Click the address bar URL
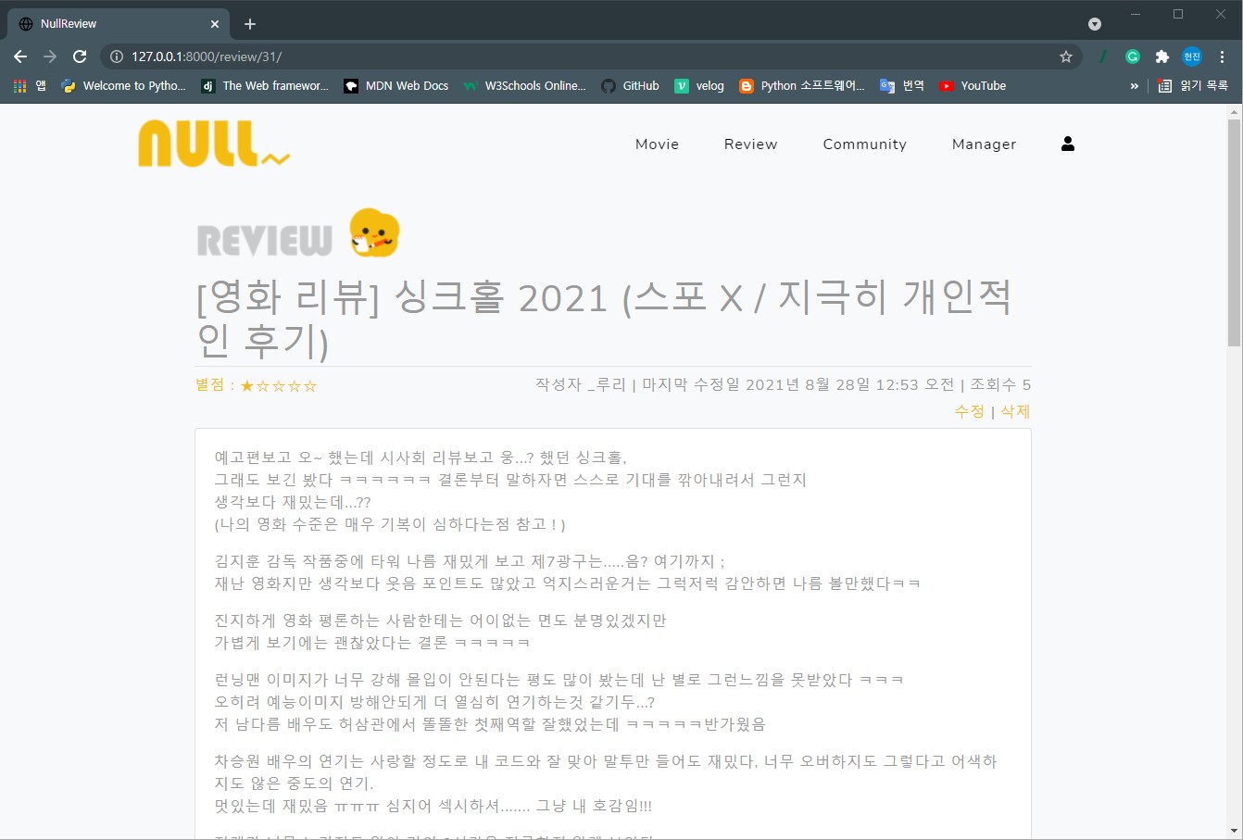Image resolution: width=1243 pixels, height=840 pixels. (x=206, y=56)
